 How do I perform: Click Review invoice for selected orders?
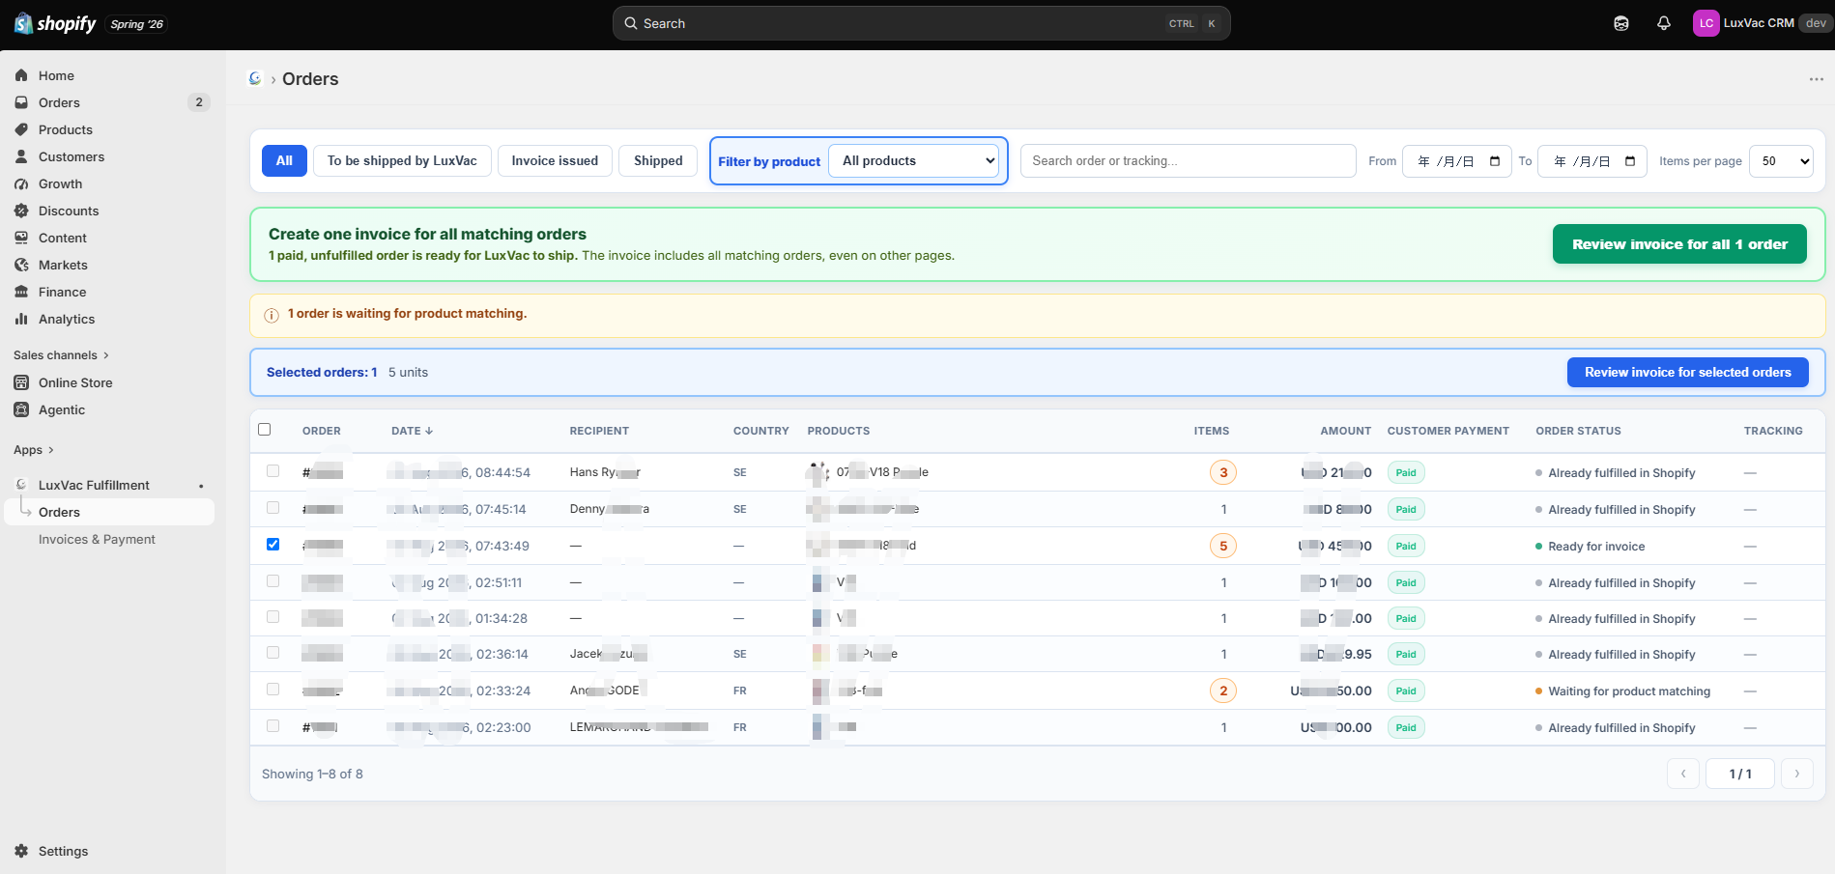click(x=1688, y=373)
